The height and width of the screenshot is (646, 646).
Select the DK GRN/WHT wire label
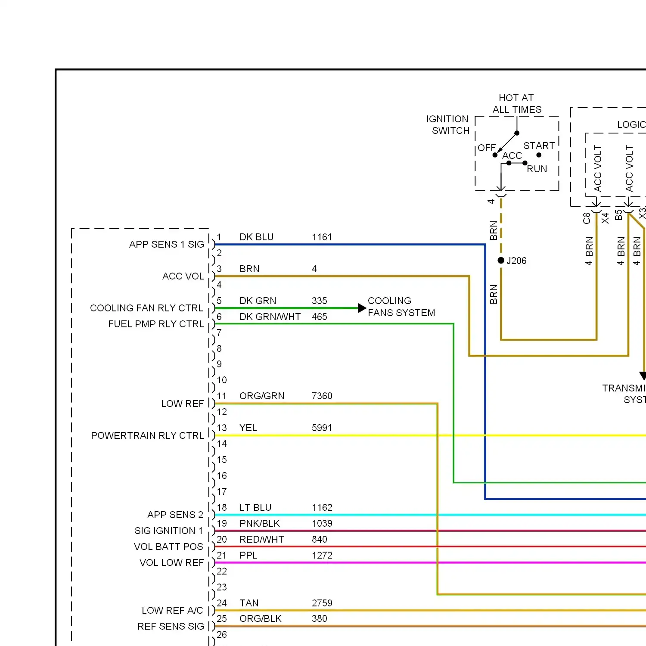[270, 317]
